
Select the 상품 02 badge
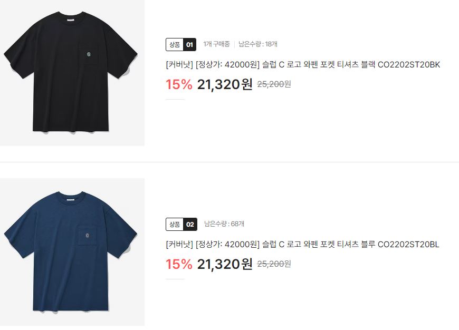tap(181, 225)
